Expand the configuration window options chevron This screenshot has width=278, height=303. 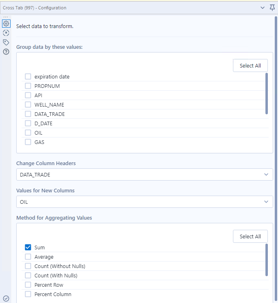tap(263, 8)
